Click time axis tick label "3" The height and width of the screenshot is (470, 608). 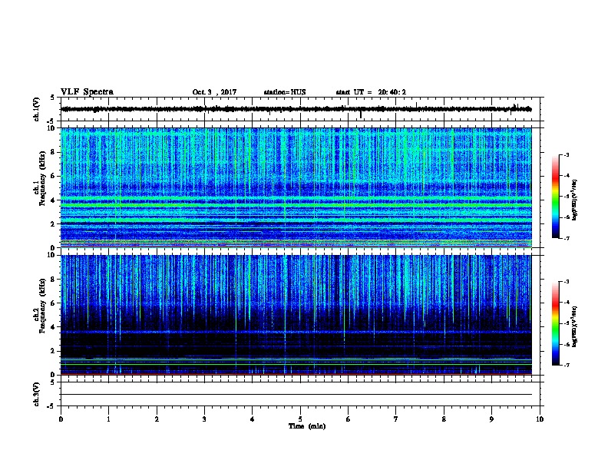[204, 419]
